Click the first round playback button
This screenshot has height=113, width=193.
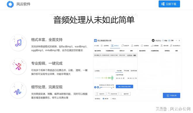pos(95,87)
